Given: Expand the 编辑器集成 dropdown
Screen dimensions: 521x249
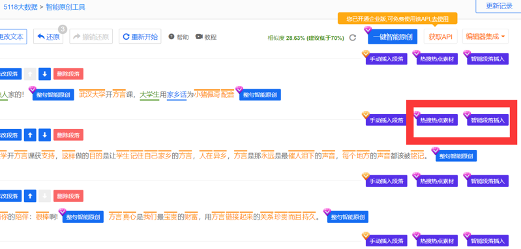Looking at the screenshot, I should [485, 37].
